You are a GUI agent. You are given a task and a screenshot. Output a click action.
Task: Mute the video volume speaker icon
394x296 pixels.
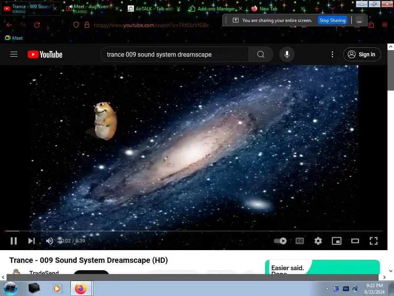[x=50, y=241]
